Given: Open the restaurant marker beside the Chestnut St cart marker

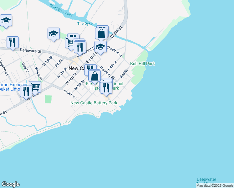Looking at the screenshot, I should 80,47.
